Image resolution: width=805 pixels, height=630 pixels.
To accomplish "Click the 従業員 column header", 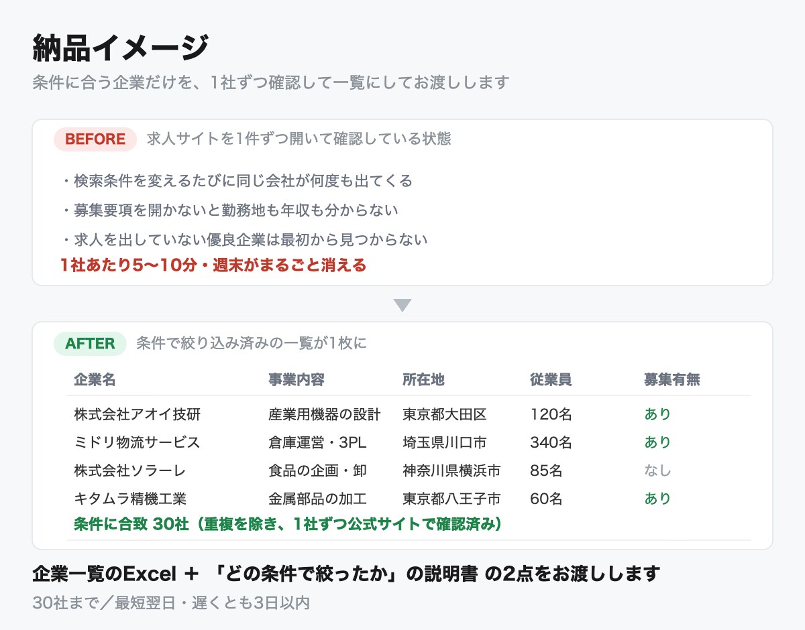I will (551, 380).
